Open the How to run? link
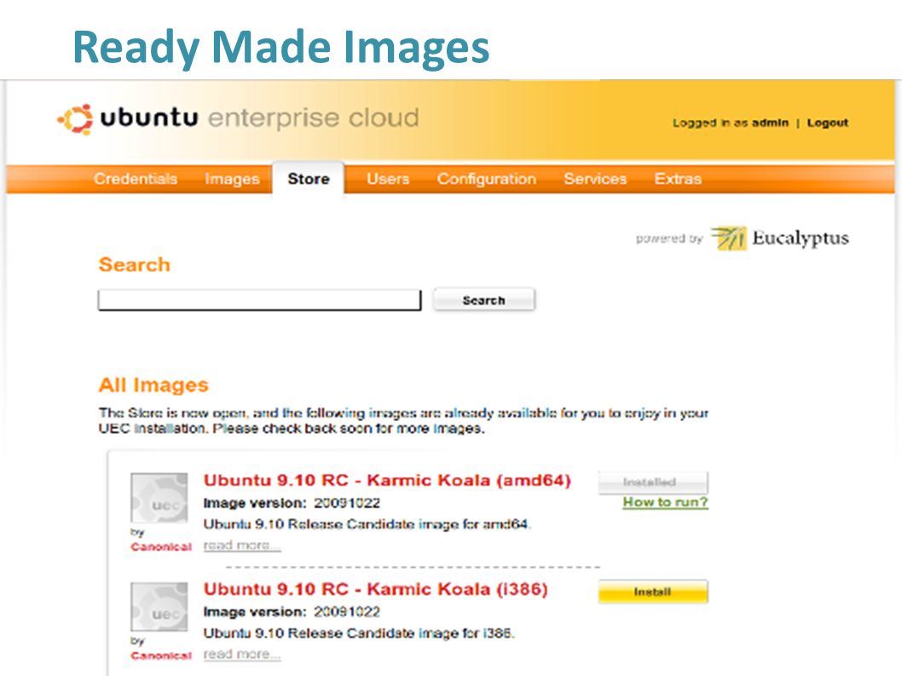The image size is (902, 676). click(x=665, y=502)
